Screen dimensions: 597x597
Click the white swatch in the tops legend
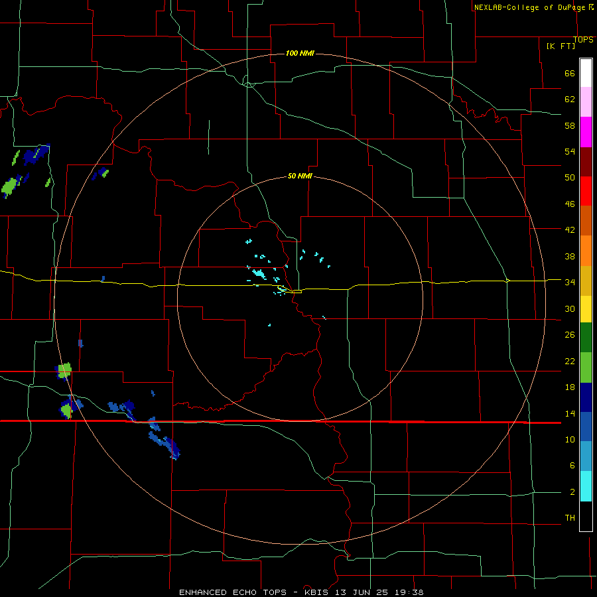click(x=586, y=73)
